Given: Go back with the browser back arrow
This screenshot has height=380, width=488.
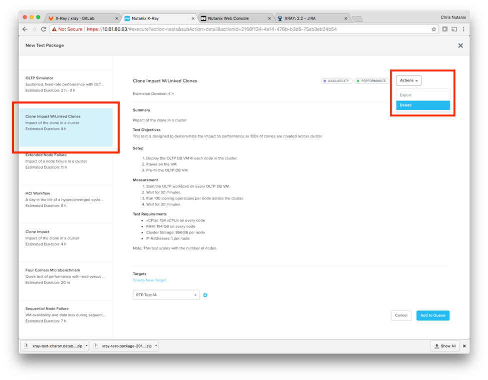Looking at the screenshot, I should pos(25,29).
